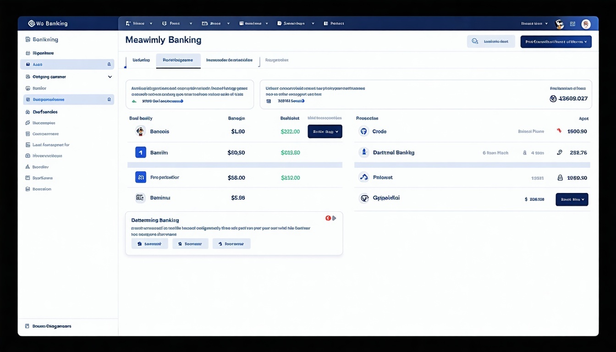The image size is (616, 352).
Task: Click the search field with magnifier icon
Action: [x=490, y=42]
